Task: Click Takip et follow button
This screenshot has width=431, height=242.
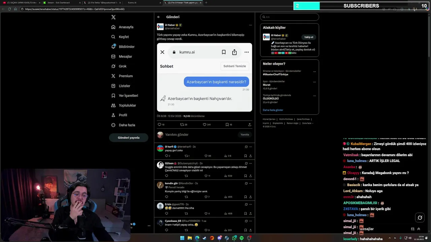Action: point(309,37)
